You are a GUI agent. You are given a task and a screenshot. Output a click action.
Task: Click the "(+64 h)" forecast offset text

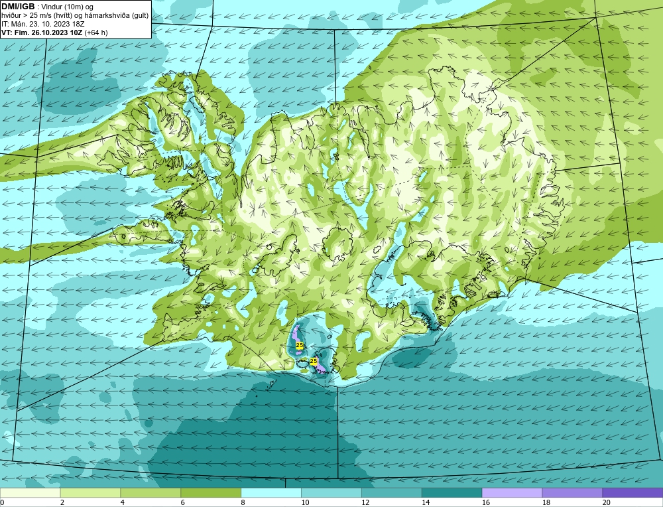(x=96, y=33)
